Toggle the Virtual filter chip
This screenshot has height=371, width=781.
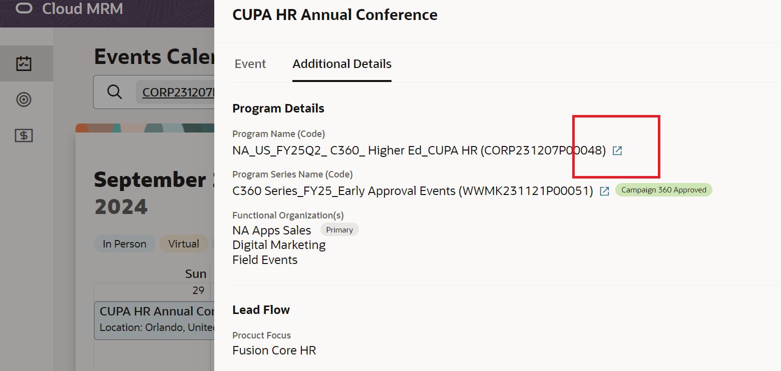click(x=183, y=244)
